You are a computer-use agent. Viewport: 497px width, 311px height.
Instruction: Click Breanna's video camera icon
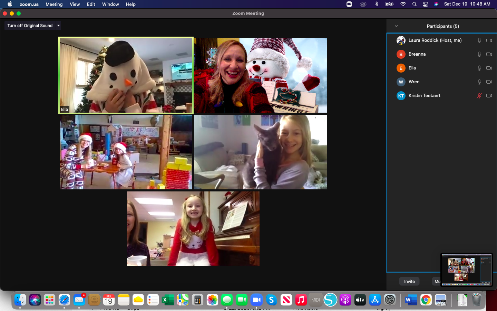coord(489,54)
